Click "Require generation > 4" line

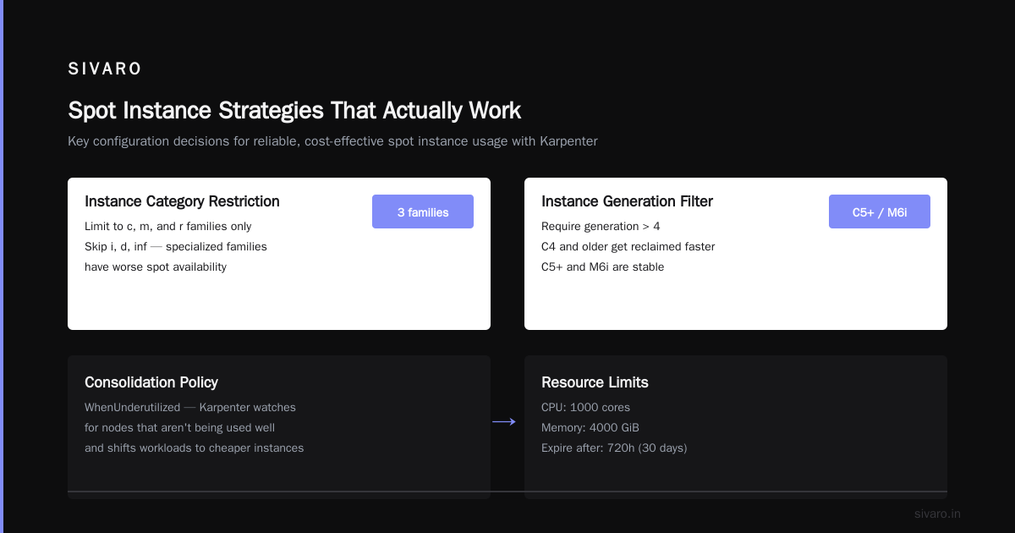pyautogui.click(x=601, y=226)
